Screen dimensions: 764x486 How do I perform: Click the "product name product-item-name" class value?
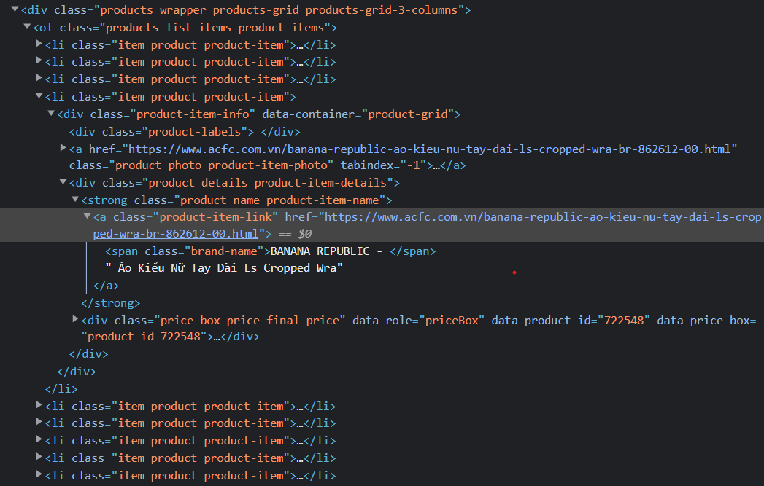point(279,200)
